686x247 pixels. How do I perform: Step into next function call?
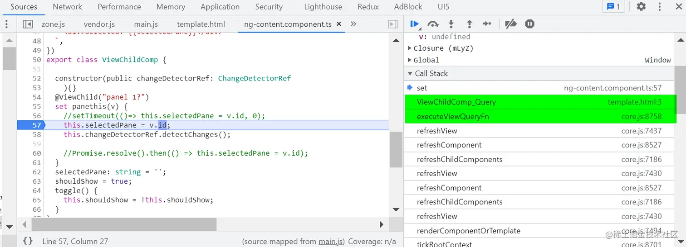coord(451,24)
